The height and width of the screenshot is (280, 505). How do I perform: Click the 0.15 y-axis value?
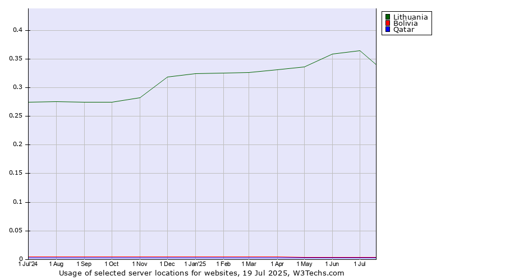click(16, 173)
